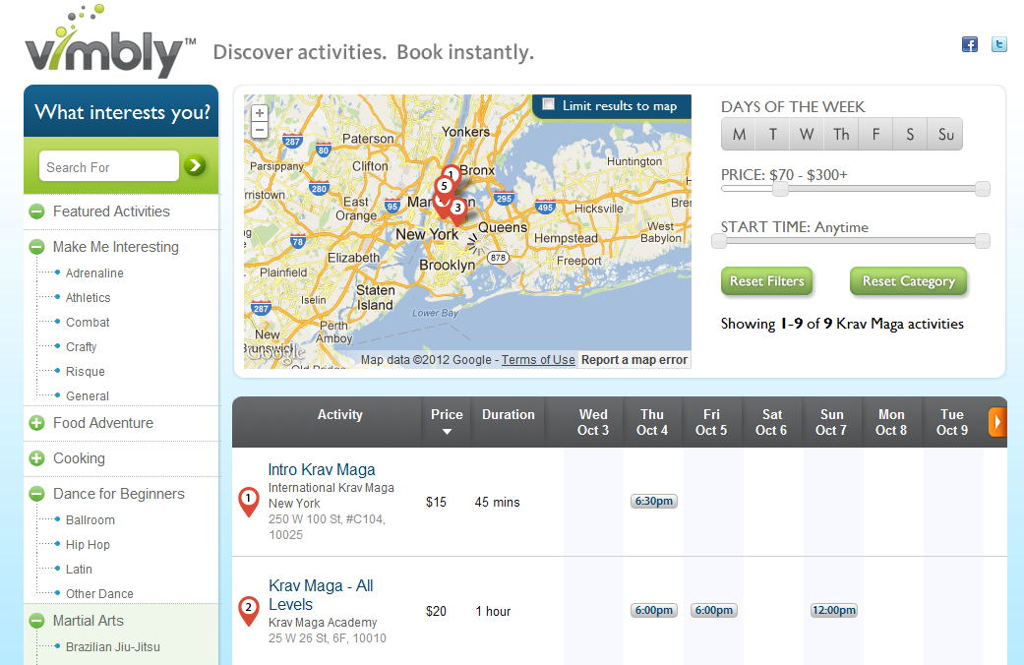Book Sunday 12:00pm Krav Maga slot
The image size is (1024, 665).
(834, 610)
